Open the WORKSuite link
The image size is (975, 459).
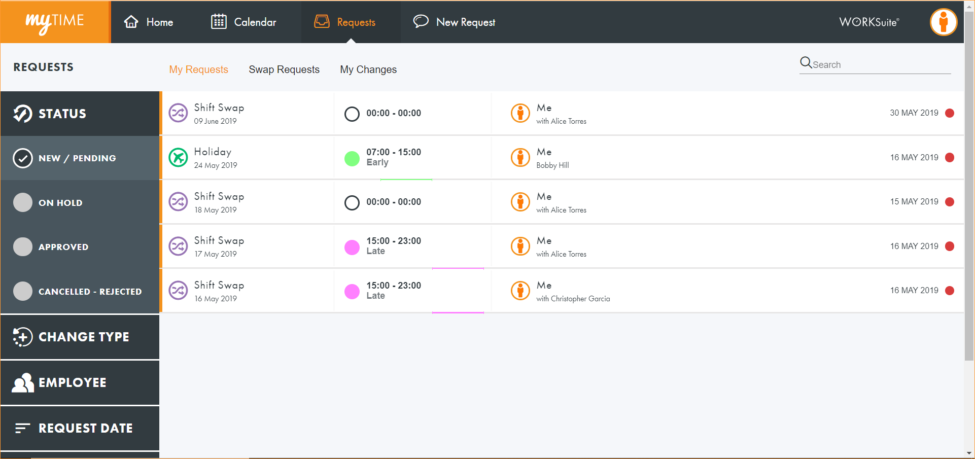[869, 22]
